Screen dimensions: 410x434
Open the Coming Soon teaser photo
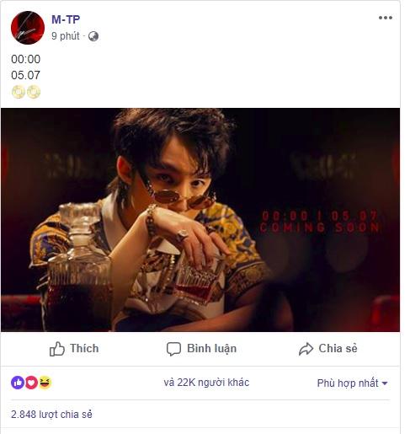point(200,220)
